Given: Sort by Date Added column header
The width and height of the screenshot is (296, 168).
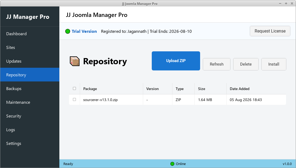Looking at the screenshot, I should [x=256, y=89].
